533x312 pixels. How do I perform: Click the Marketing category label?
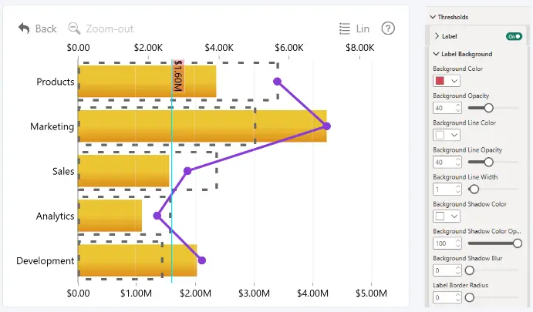(x=52, y=126)
